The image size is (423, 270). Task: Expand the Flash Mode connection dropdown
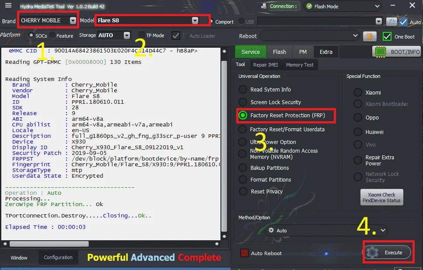[343, 7]
